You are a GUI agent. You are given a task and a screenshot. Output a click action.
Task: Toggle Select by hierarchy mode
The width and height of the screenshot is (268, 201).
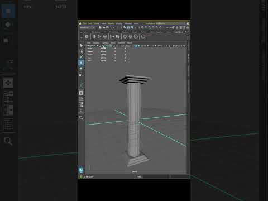click(x=125, y=27)
